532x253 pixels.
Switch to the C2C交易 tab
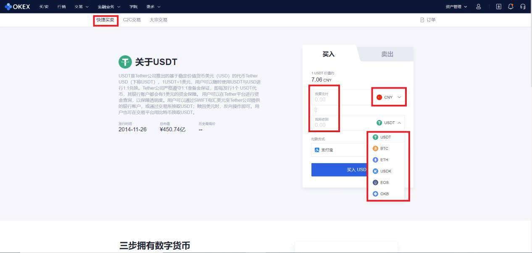(132, 19)
